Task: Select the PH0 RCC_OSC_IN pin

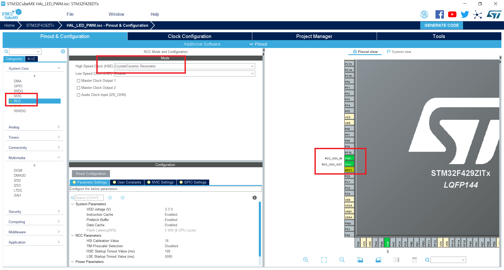Action: (x=349, y=158)
